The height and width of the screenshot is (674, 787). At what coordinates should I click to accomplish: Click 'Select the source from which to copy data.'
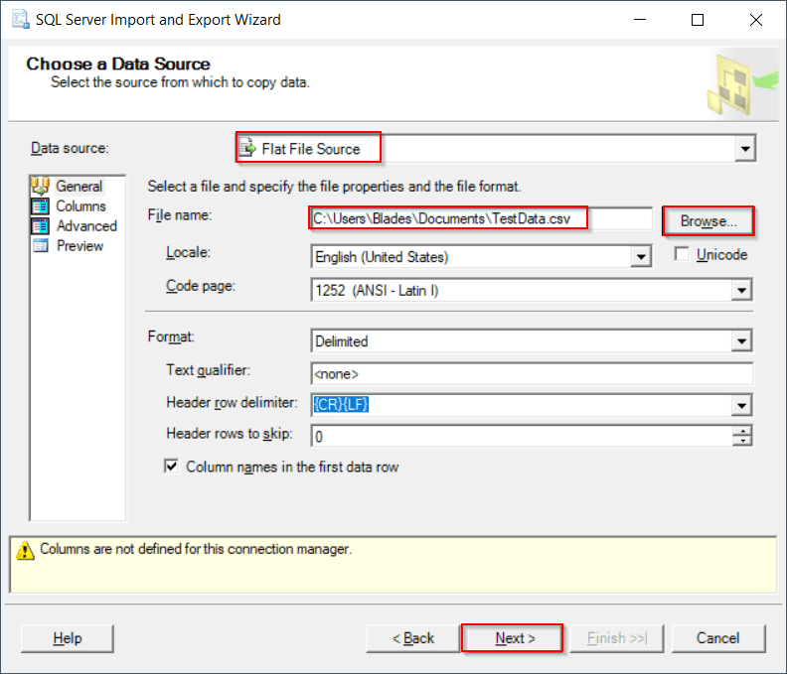(x=180, y=82)
